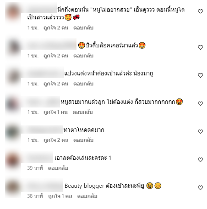207x209 pixels.
Task: View the 2 likes on the ทาตาโหดดดมาก comment
Action: click(56, 140)
